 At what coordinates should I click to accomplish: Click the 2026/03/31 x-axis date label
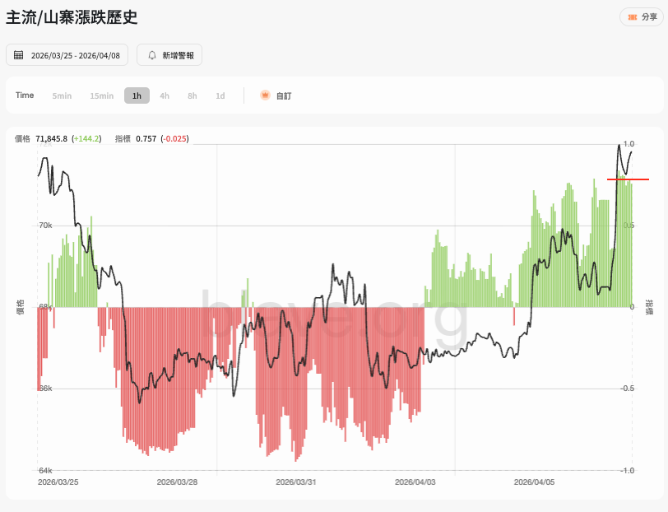tap(296, 482)
